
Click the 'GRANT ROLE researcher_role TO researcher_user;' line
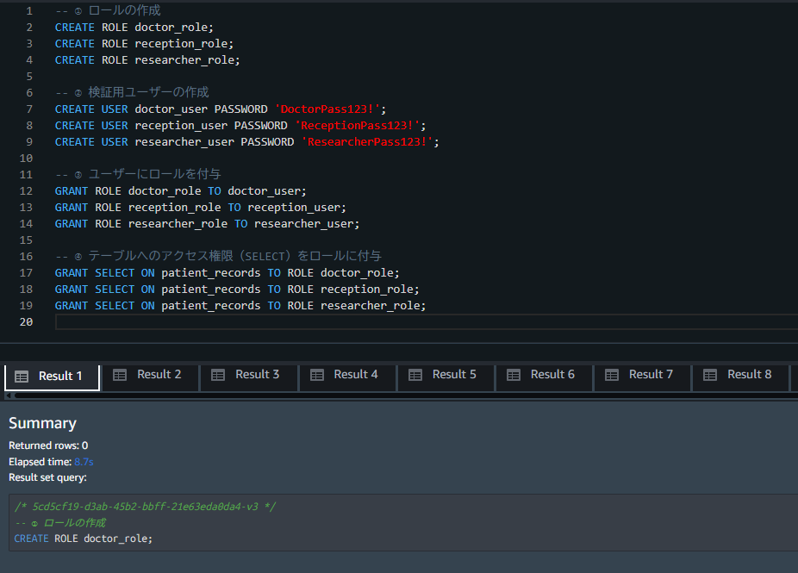[207, 224]
